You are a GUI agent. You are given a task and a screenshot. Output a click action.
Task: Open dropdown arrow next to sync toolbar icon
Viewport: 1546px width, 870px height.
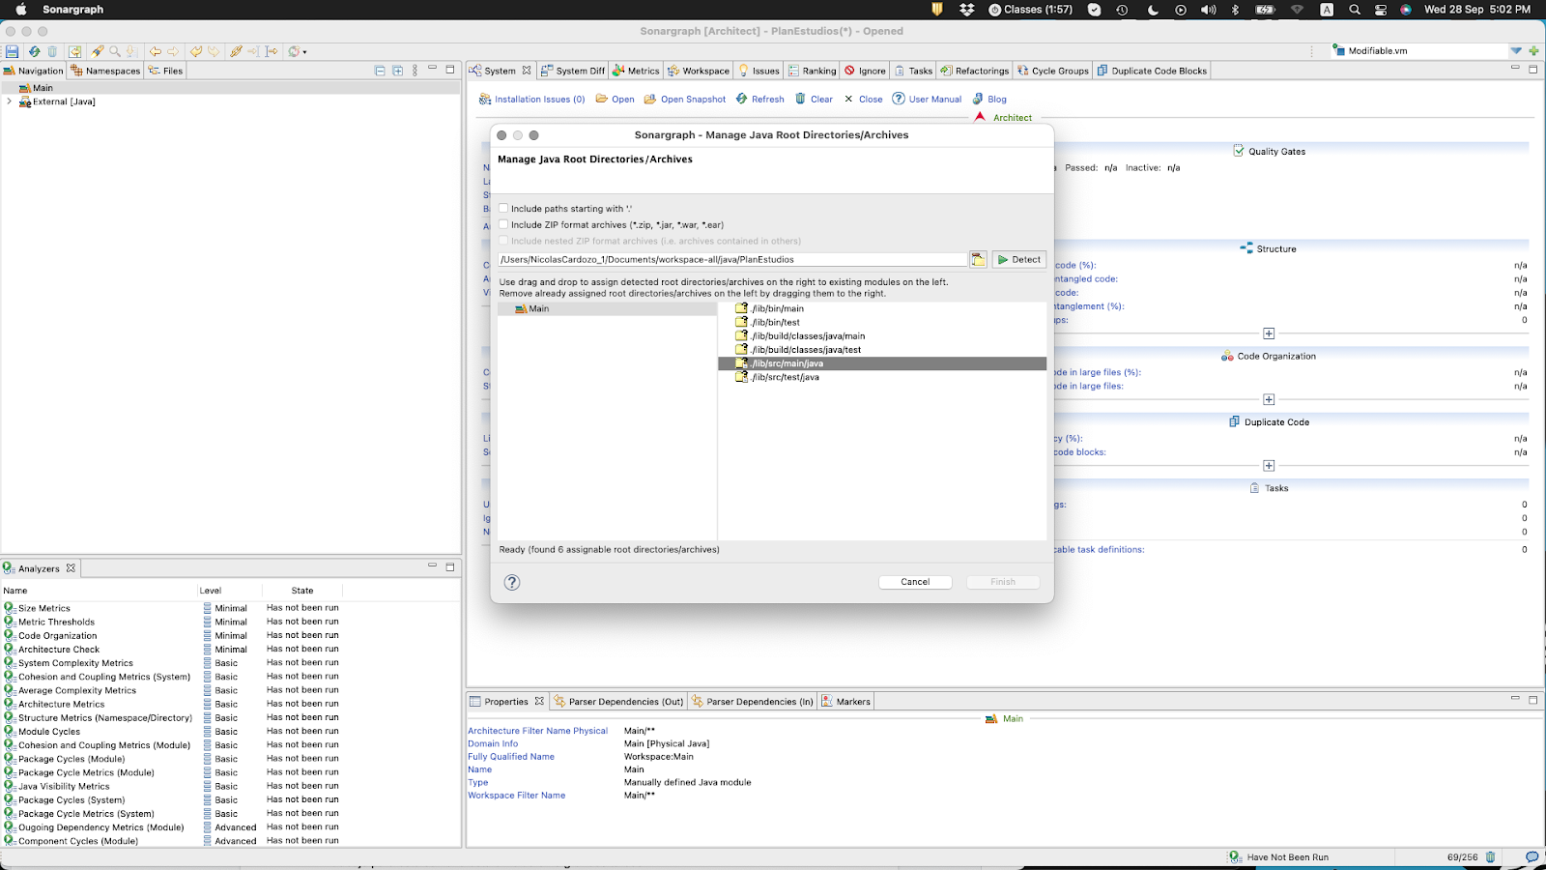point(304,52)
